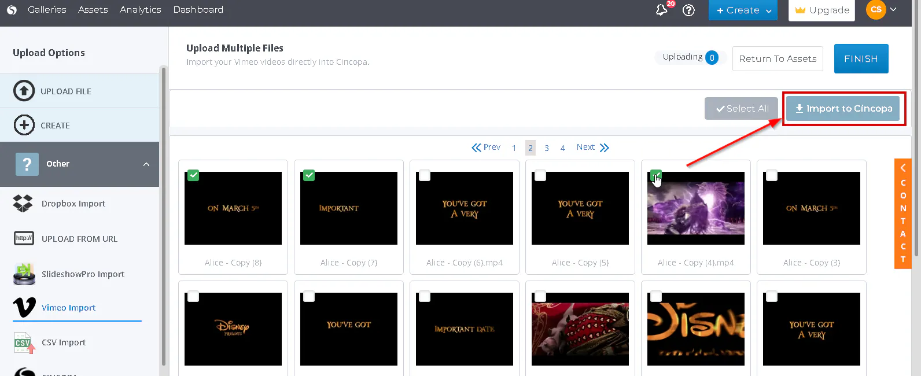
Task: Click the FINISH button
Action: pyautogui.click(x=861, y=58)
